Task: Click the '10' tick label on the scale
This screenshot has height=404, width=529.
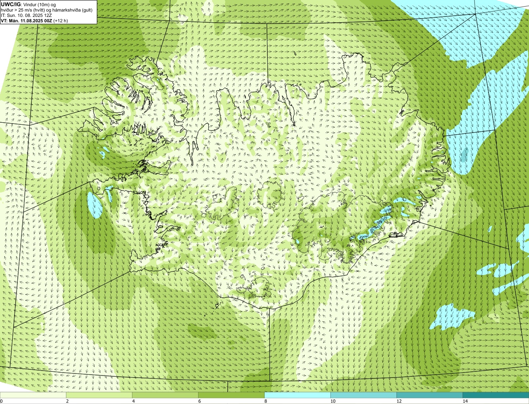Action: pos(333,401)
